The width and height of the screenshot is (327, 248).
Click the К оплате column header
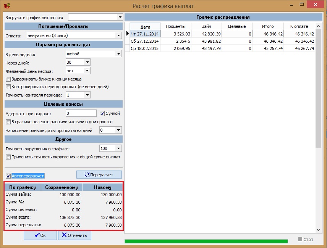tap(299, 26)
